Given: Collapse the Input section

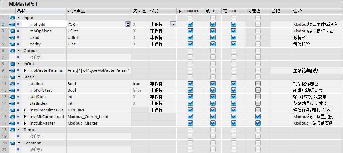Looking at the screenshot, I should (x=19, y=18).
